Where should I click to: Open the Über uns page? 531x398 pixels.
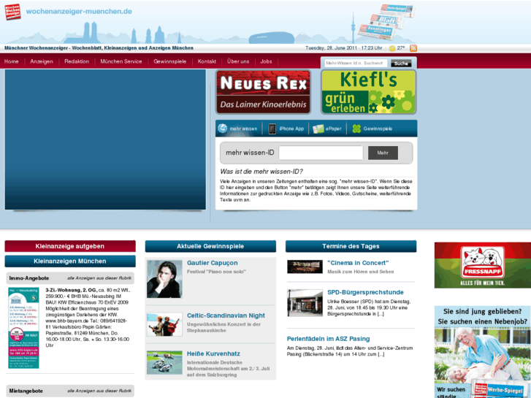(238, 61)
